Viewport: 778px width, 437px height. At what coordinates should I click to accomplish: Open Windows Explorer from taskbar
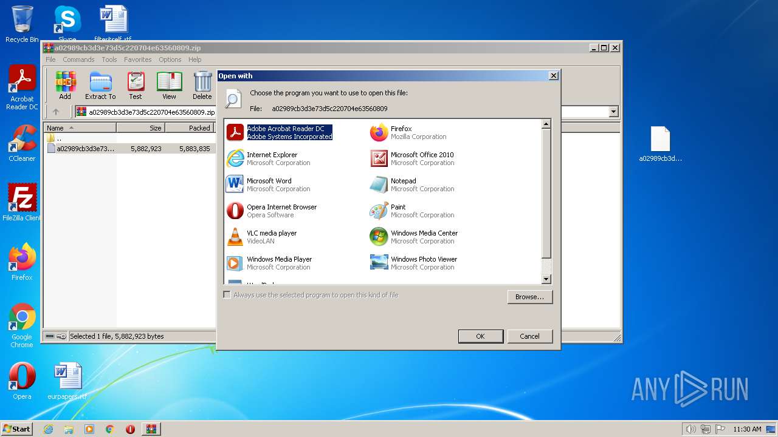click(x=69, y=429)
